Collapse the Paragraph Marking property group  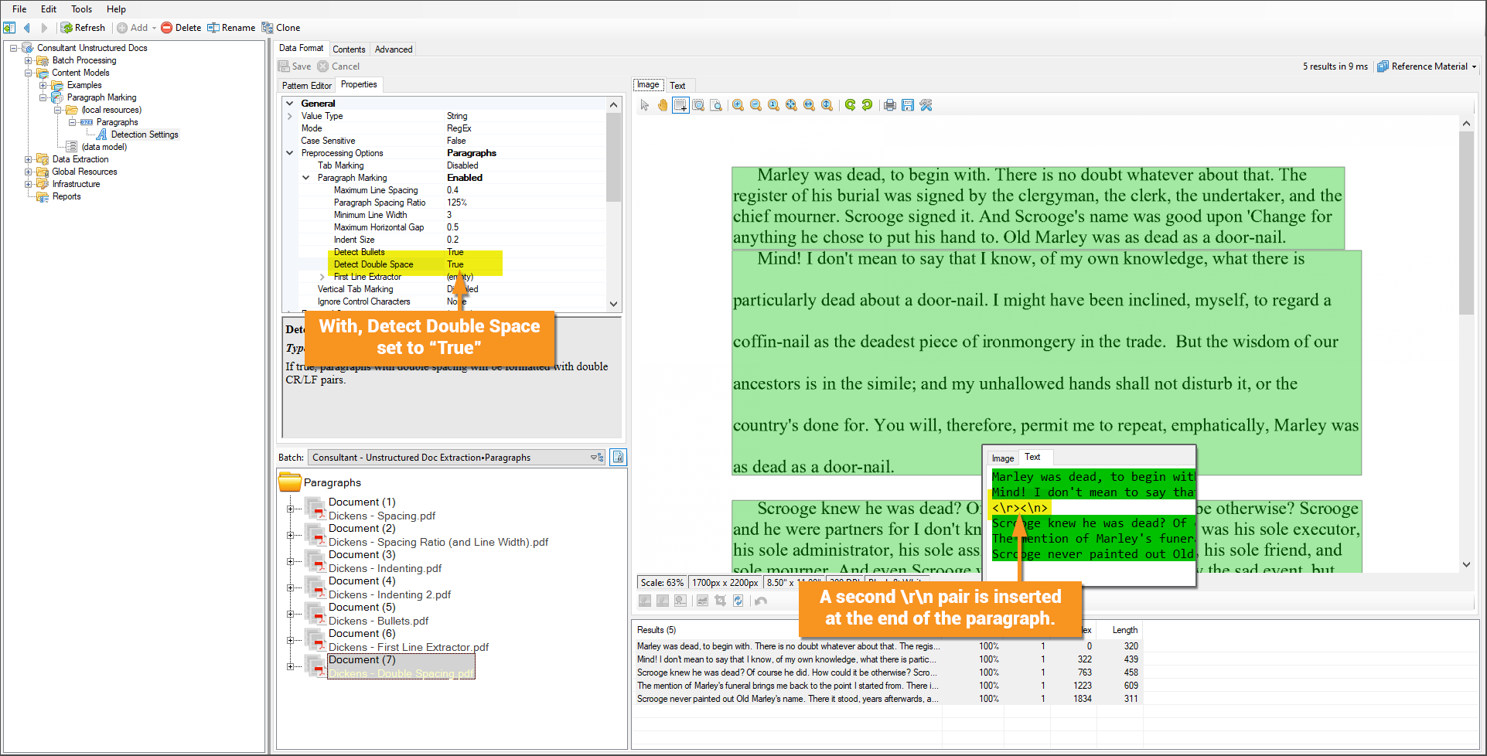point(305,178)
